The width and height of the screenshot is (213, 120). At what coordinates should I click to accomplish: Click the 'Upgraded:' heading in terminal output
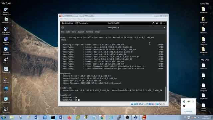click(66, 73)
